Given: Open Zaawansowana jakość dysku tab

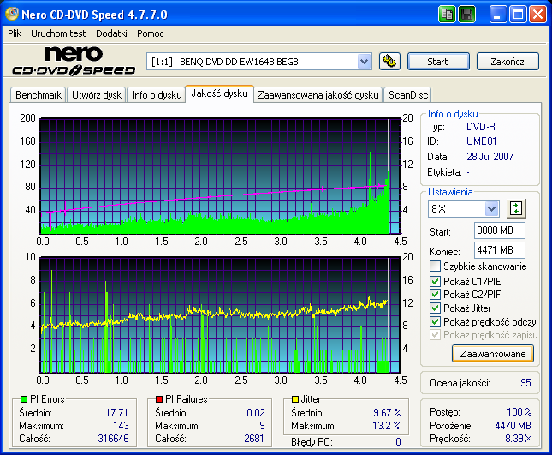Looking at the screenshot, I should (318, 95).
